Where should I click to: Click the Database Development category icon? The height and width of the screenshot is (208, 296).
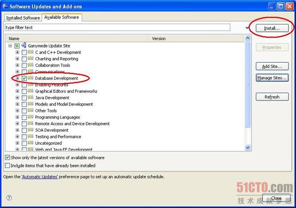tap(31, 78)
